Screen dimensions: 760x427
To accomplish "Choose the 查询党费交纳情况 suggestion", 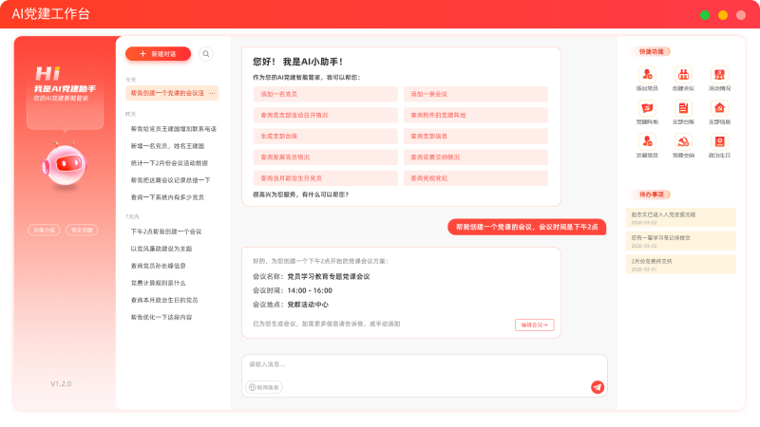I will point(476,158).
